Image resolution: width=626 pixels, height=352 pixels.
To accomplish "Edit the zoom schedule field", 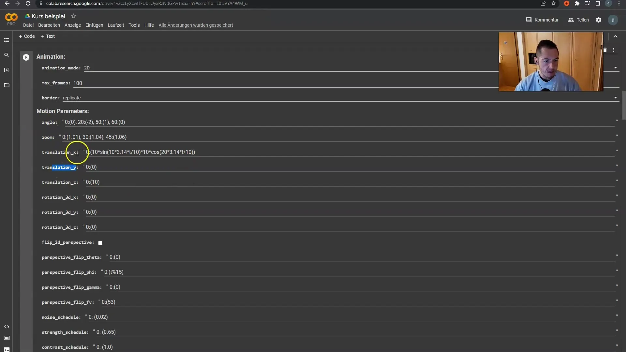I will click(338, 137).
